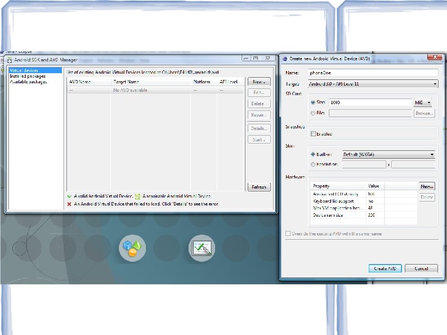Image resolution: width=447 pixels, height=335 pixels.
Task: Open the Target Android 3.0 dropdown
Action: click(373, 84)
